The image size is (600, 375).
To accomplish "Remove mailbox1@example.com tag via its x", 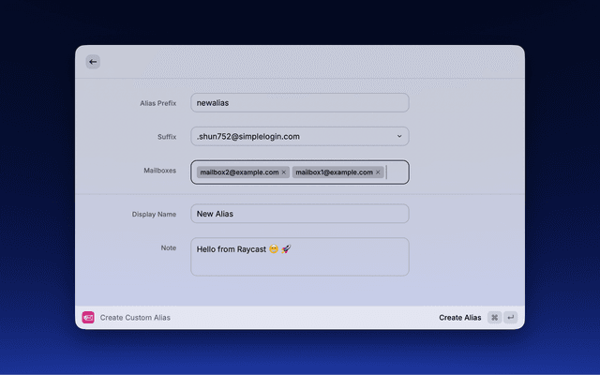I will click(x=379, y=172).
